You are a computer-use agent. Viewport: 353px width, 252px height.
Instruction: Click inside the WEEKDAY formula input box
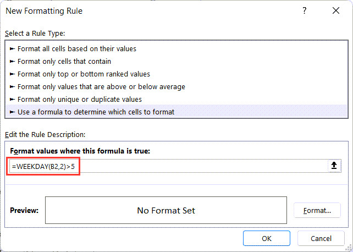(x=165, y=166)
